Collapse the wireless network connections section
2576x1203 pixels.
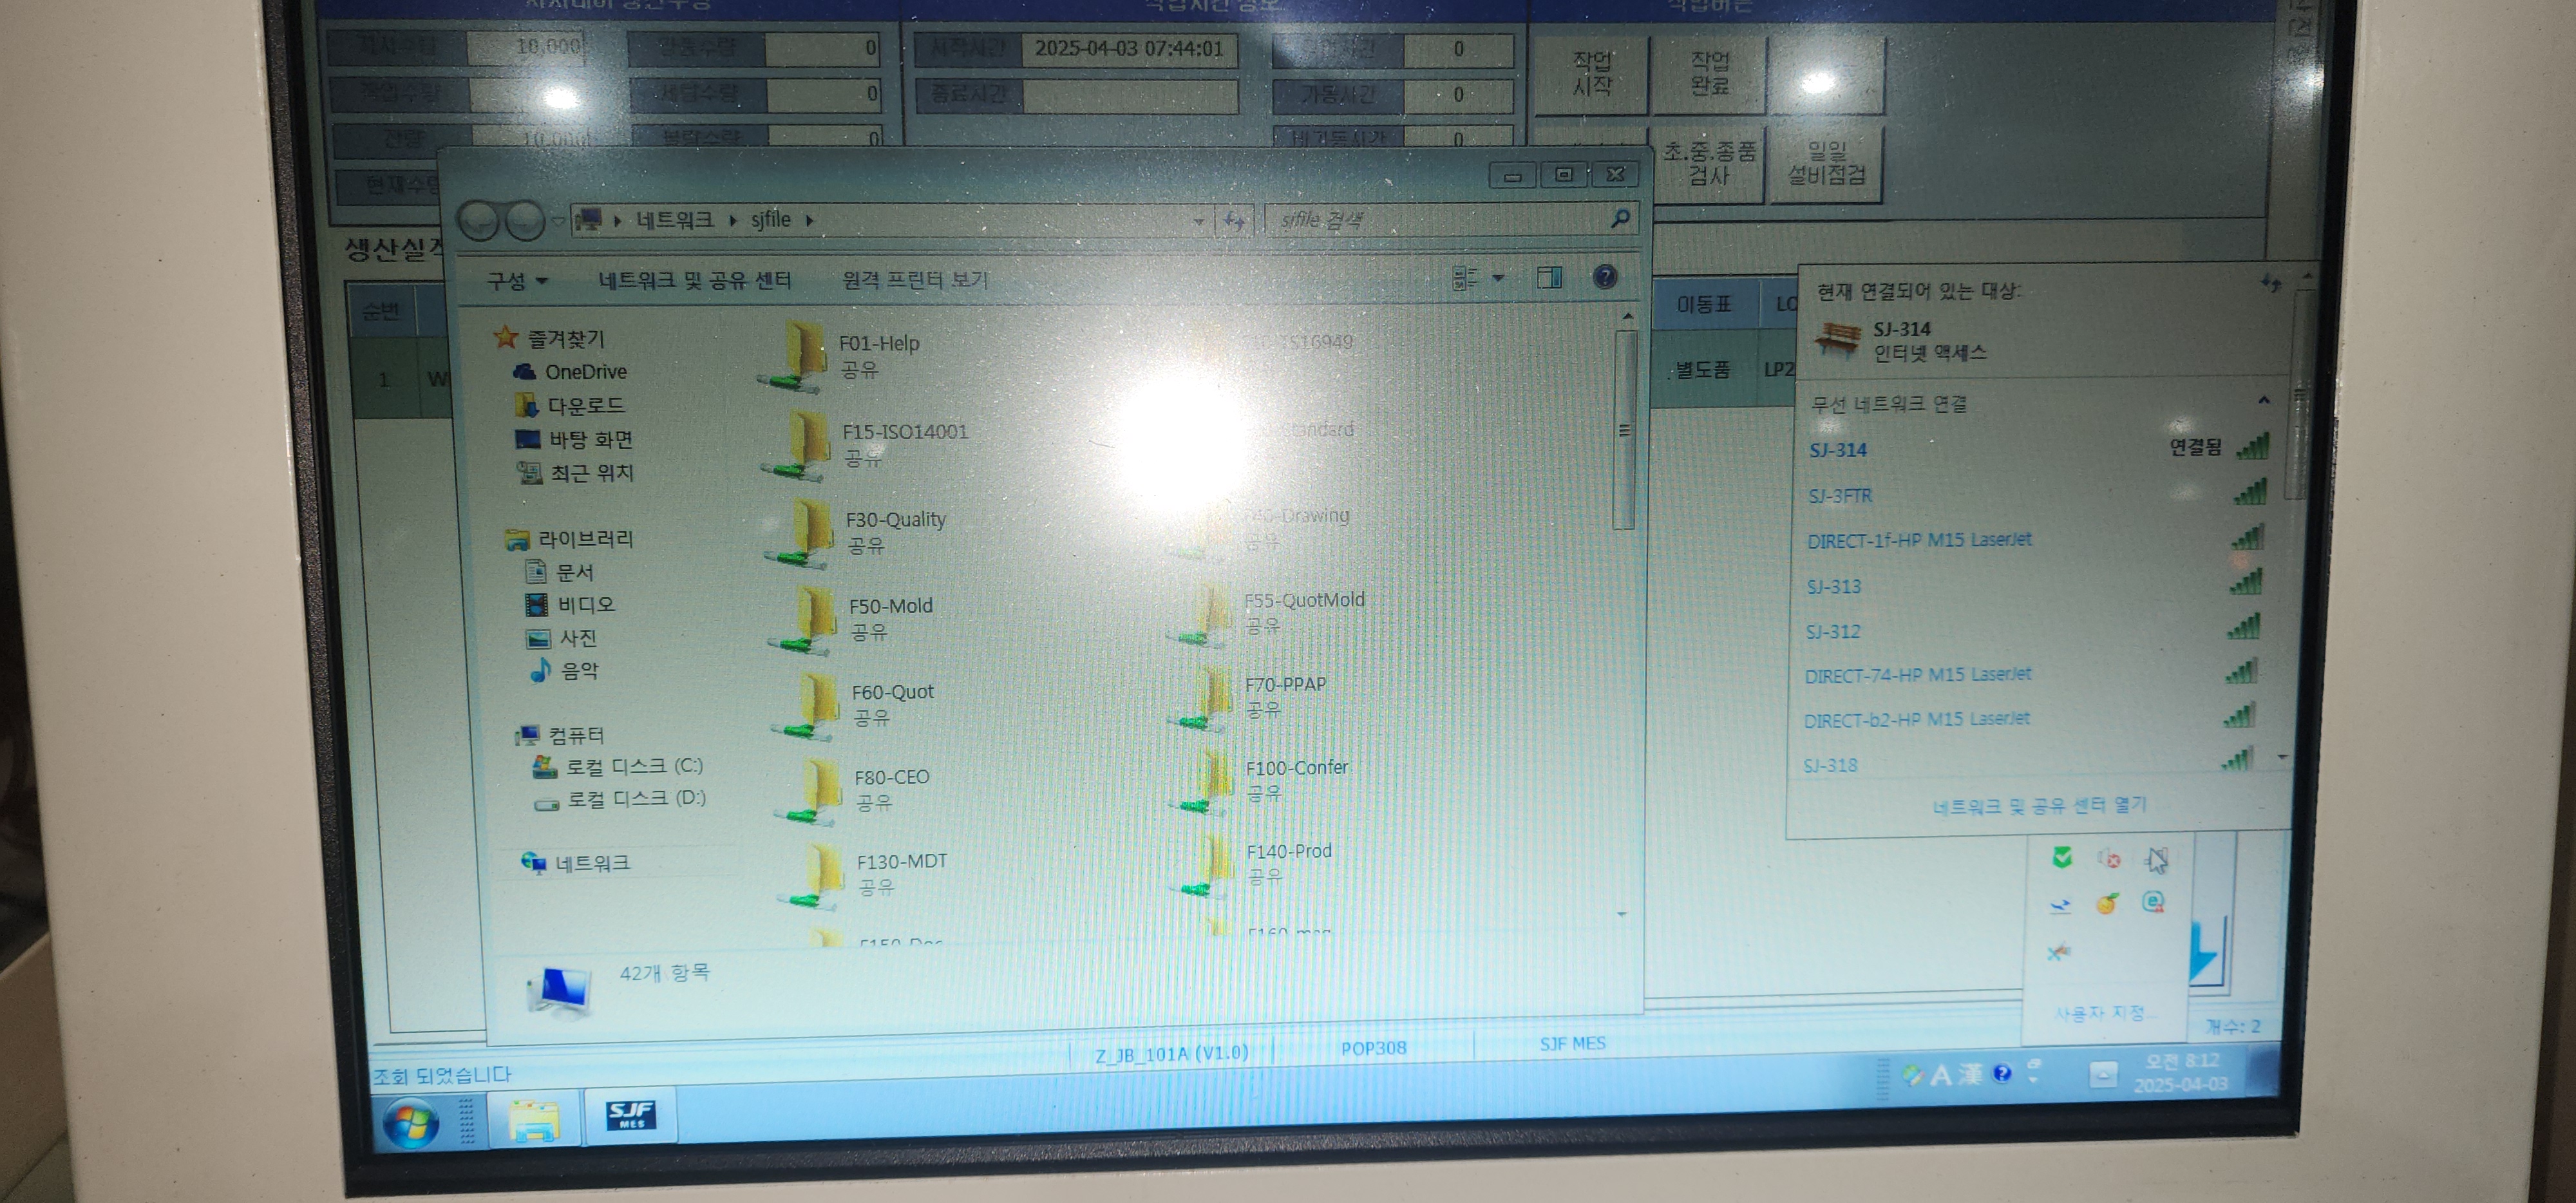coord(2264,401)
